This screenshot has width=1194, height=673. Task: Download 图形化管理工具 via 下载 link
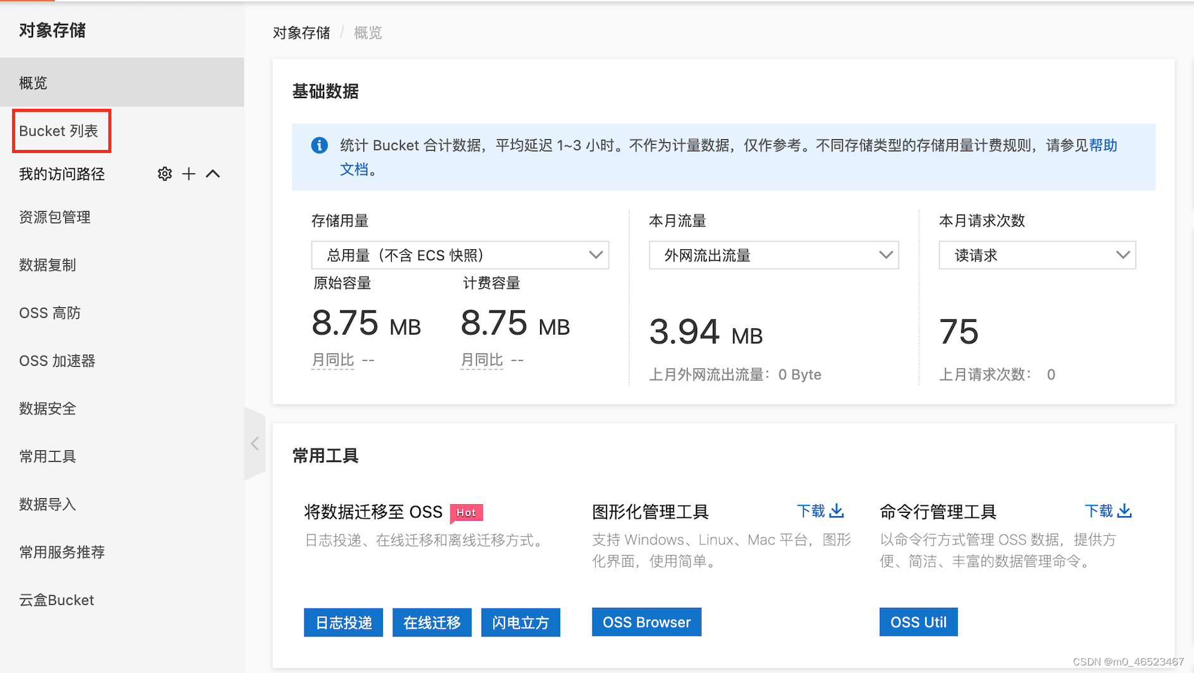(x=820, y=511)
